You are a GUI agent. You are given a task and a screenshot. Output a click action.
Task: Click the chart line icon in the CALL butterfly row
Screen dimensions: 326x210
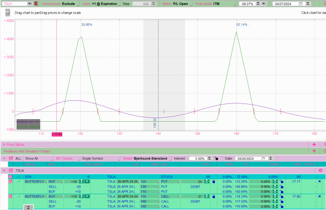point(19,196)
